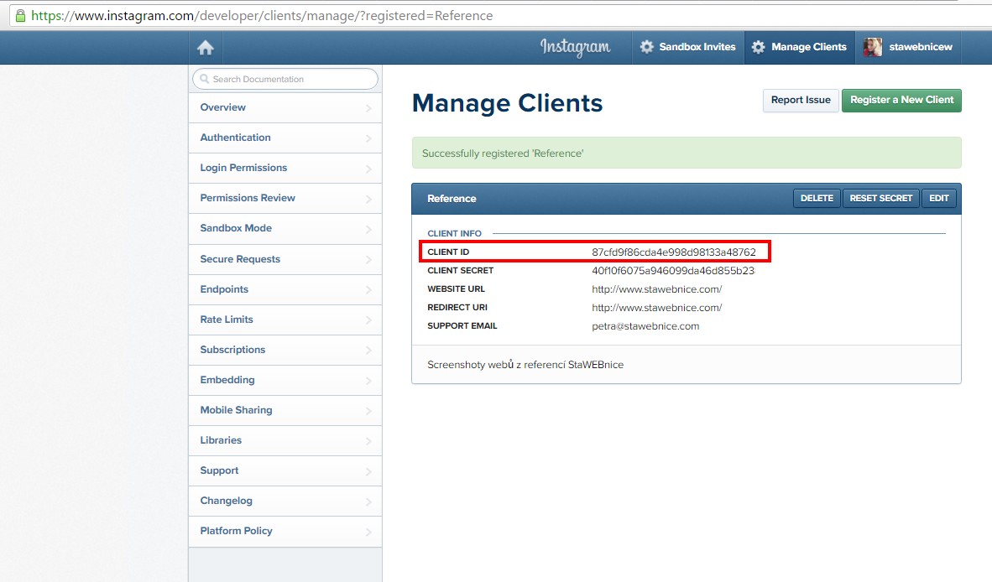Expand Subscriptions row chevron
992x582 pixels.
point(368,351)
